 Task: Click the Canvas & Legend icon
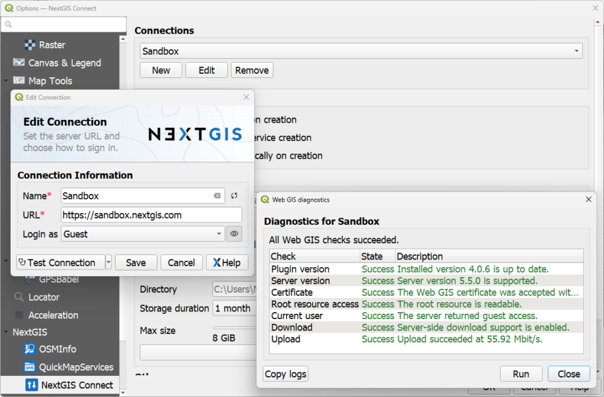click(x=19, y=63)
